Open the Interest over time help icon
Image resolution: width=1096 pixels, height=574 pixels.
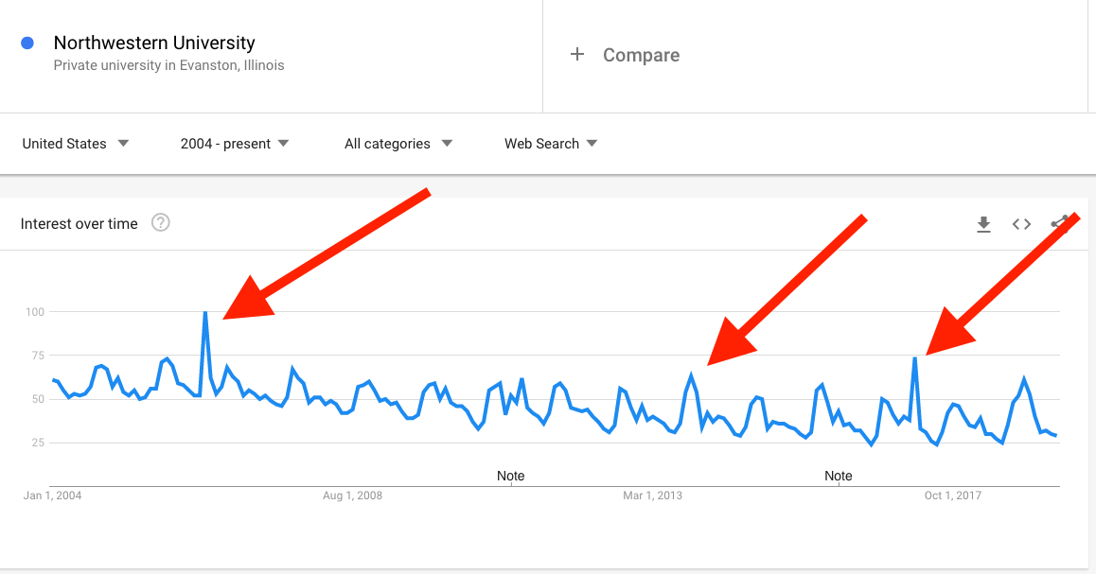161,223
